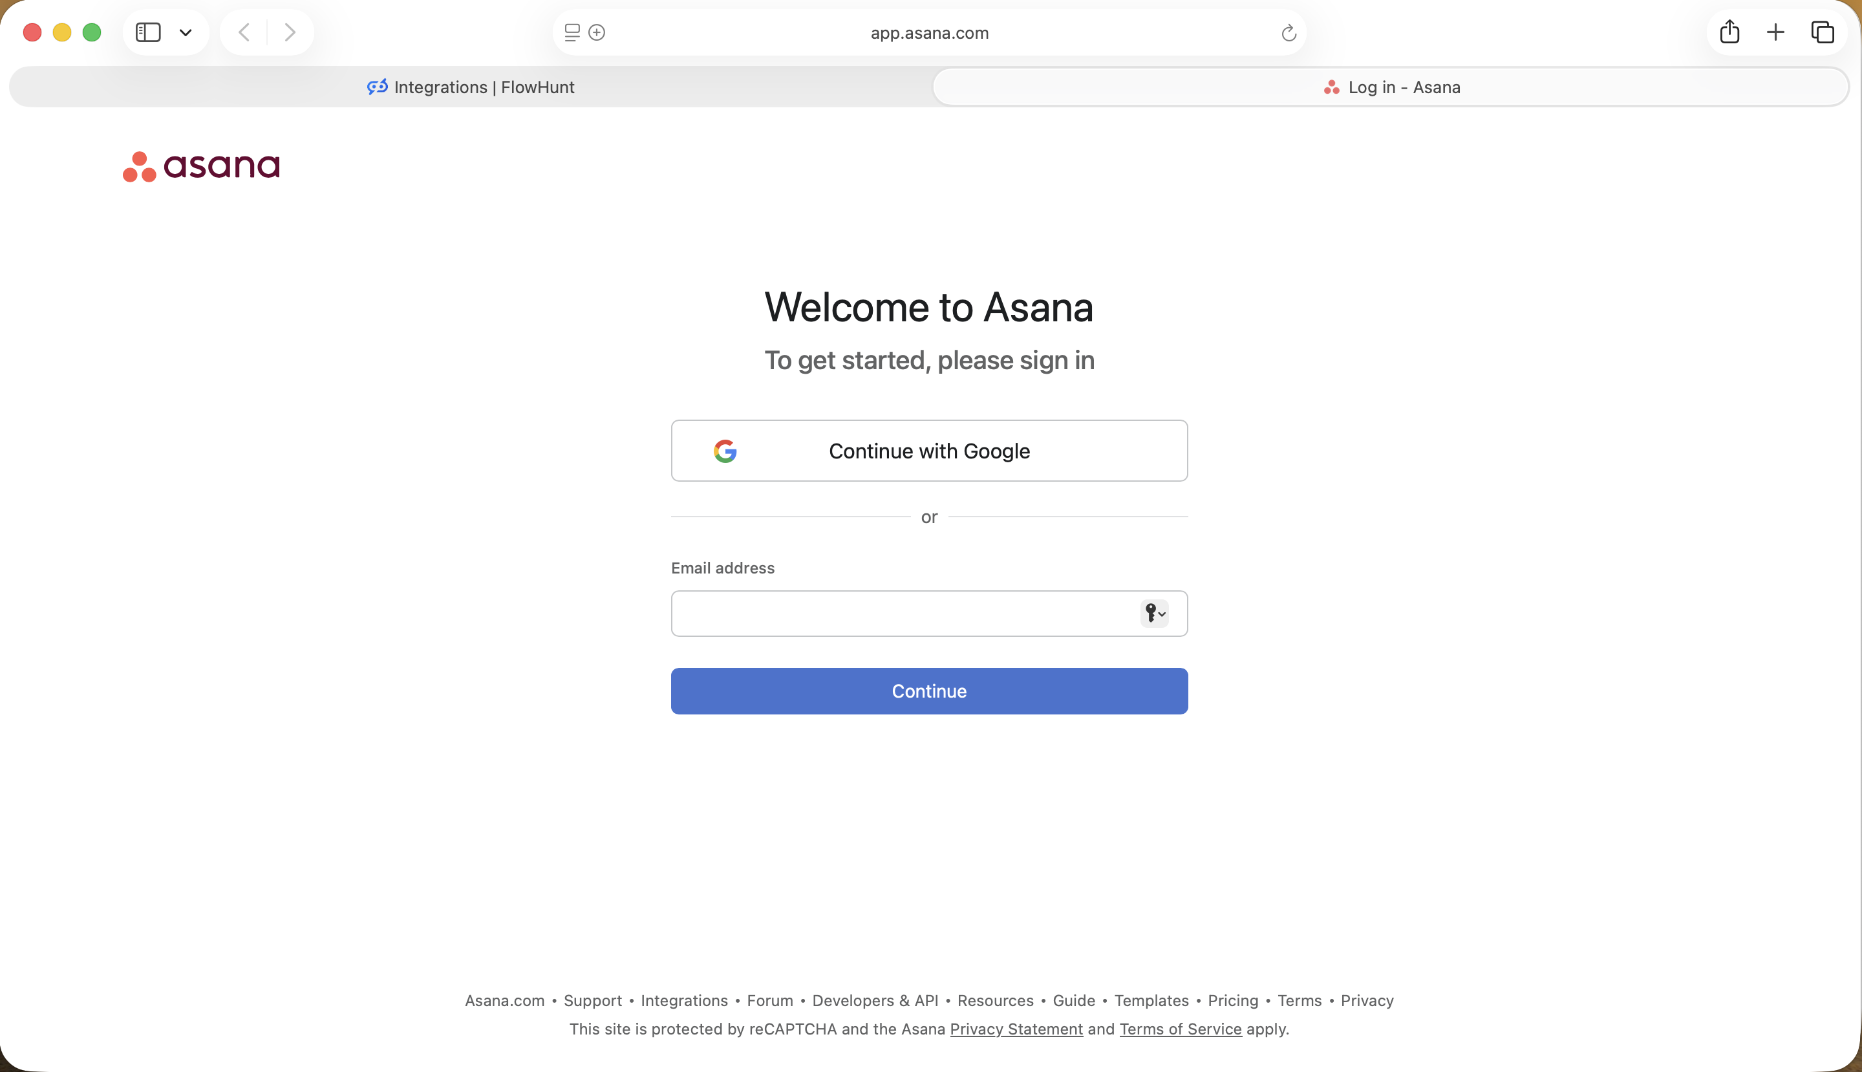
Task: Click the Asana logo
Action: pyautogui.click(x=200, y=165)
